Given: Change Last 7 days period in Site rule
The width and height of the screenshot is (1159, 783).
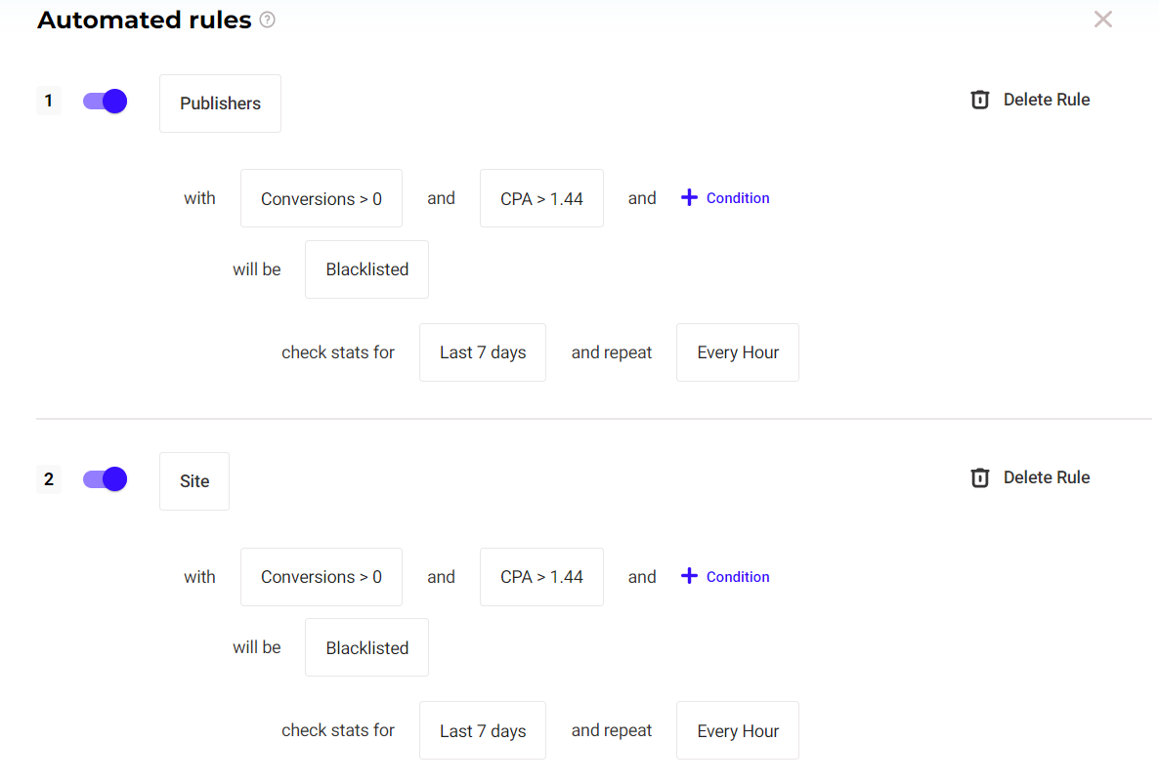Looking at the screenshot, I should point(483,730).
